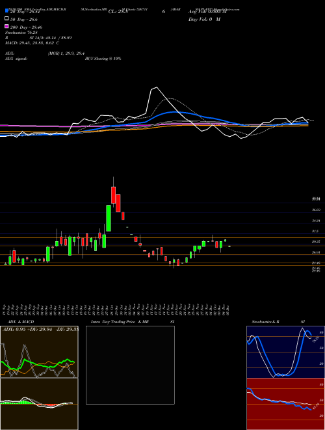Click the 'Day Vol: 0 M' label
Screen dimensions: 325x430
pyautogui.click(x=204, y=20)
